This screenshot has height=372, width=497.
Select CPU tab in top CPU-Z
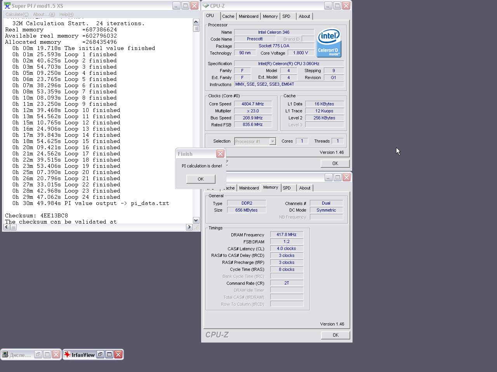click(x=210, y=15)
